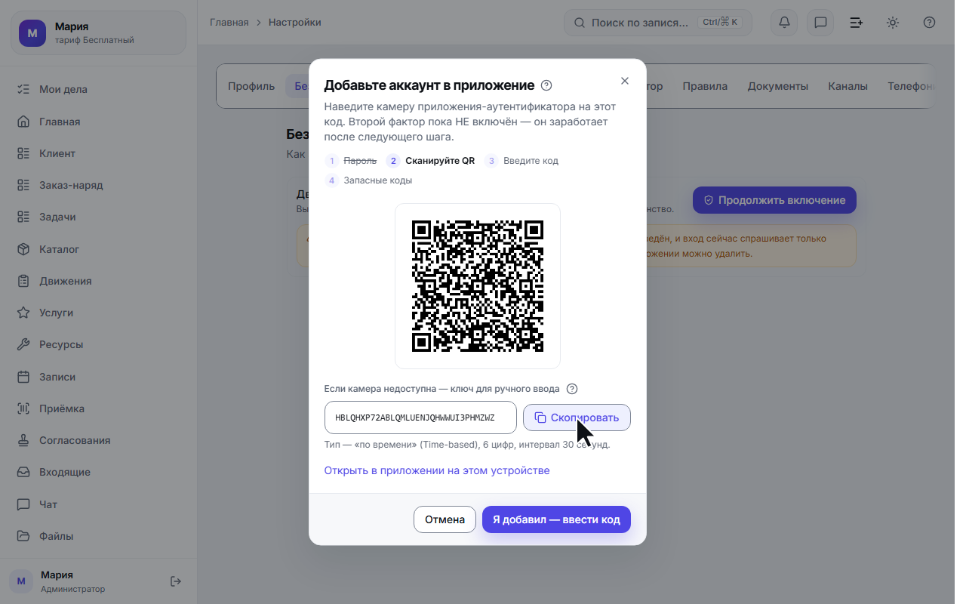The width and height of the screenshot is (966, 604).
Task: Click the Ресурсы wrench icon
Action: point(23,344)
